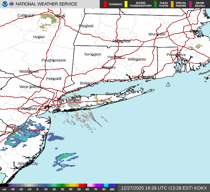Click the Boston city label on map
The width and height of the screenshot is (210, 192).
(196, 31)
